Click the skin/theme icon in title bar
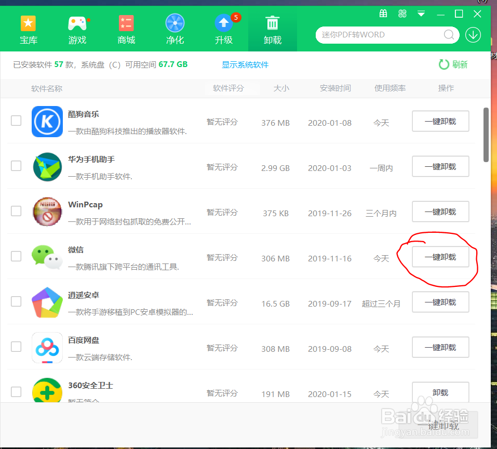 tap(402, 14)
